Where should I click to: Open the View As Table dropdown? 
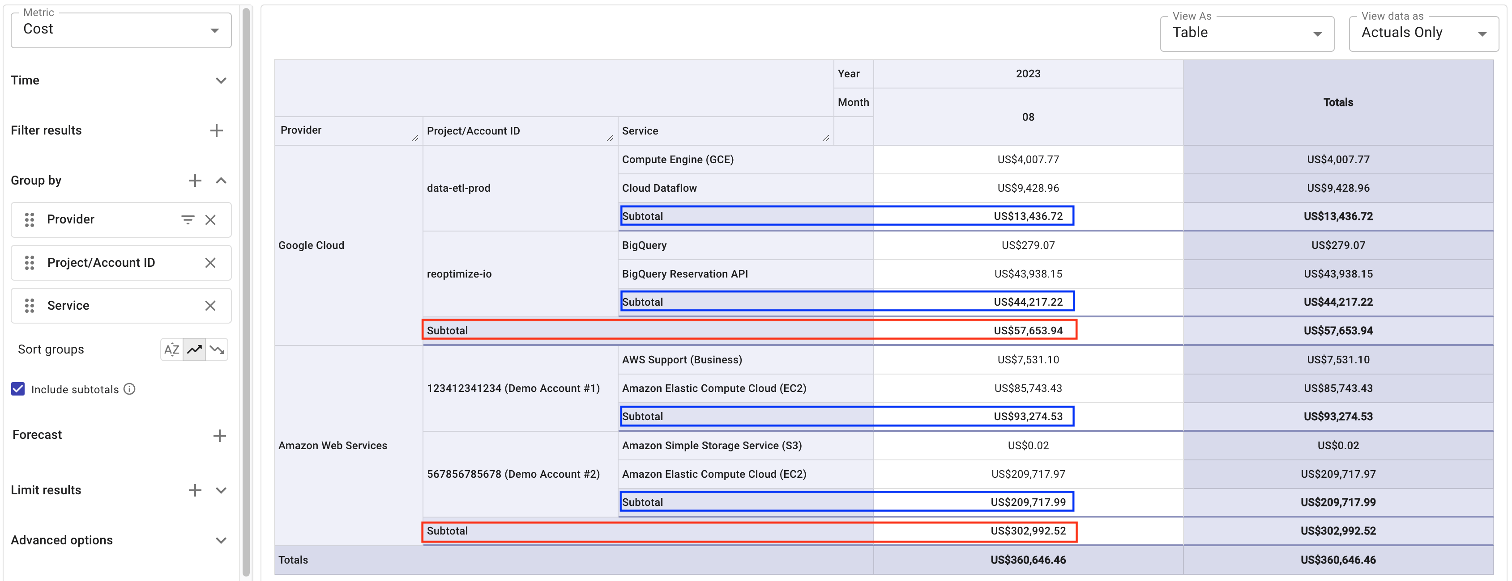coord(1246,34)
